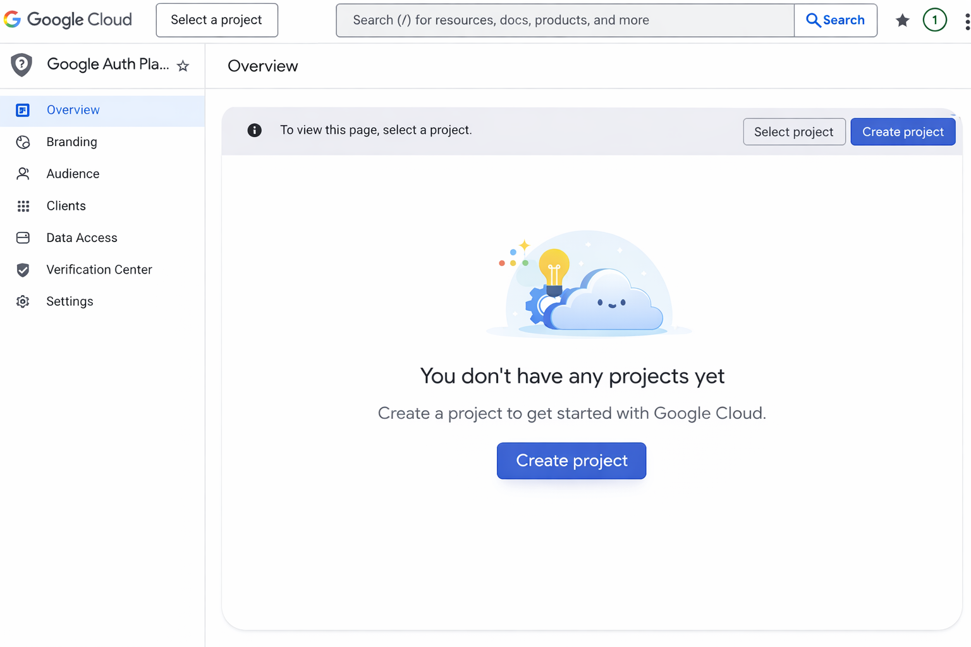Click the Settings gear icon

tap(23, 301)
